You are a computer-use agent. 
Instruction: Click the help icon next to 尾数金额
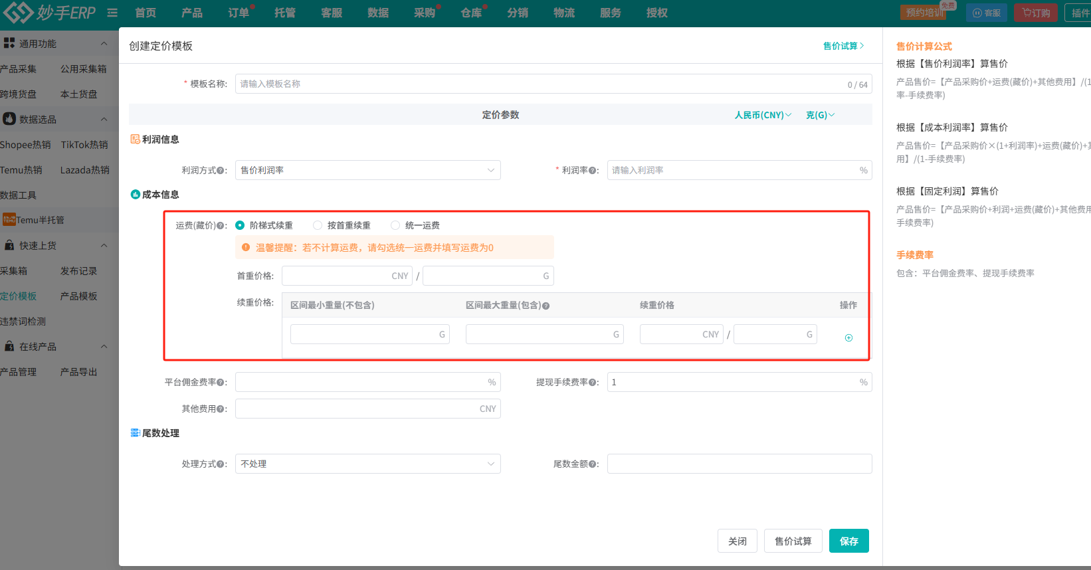point(592,464)
